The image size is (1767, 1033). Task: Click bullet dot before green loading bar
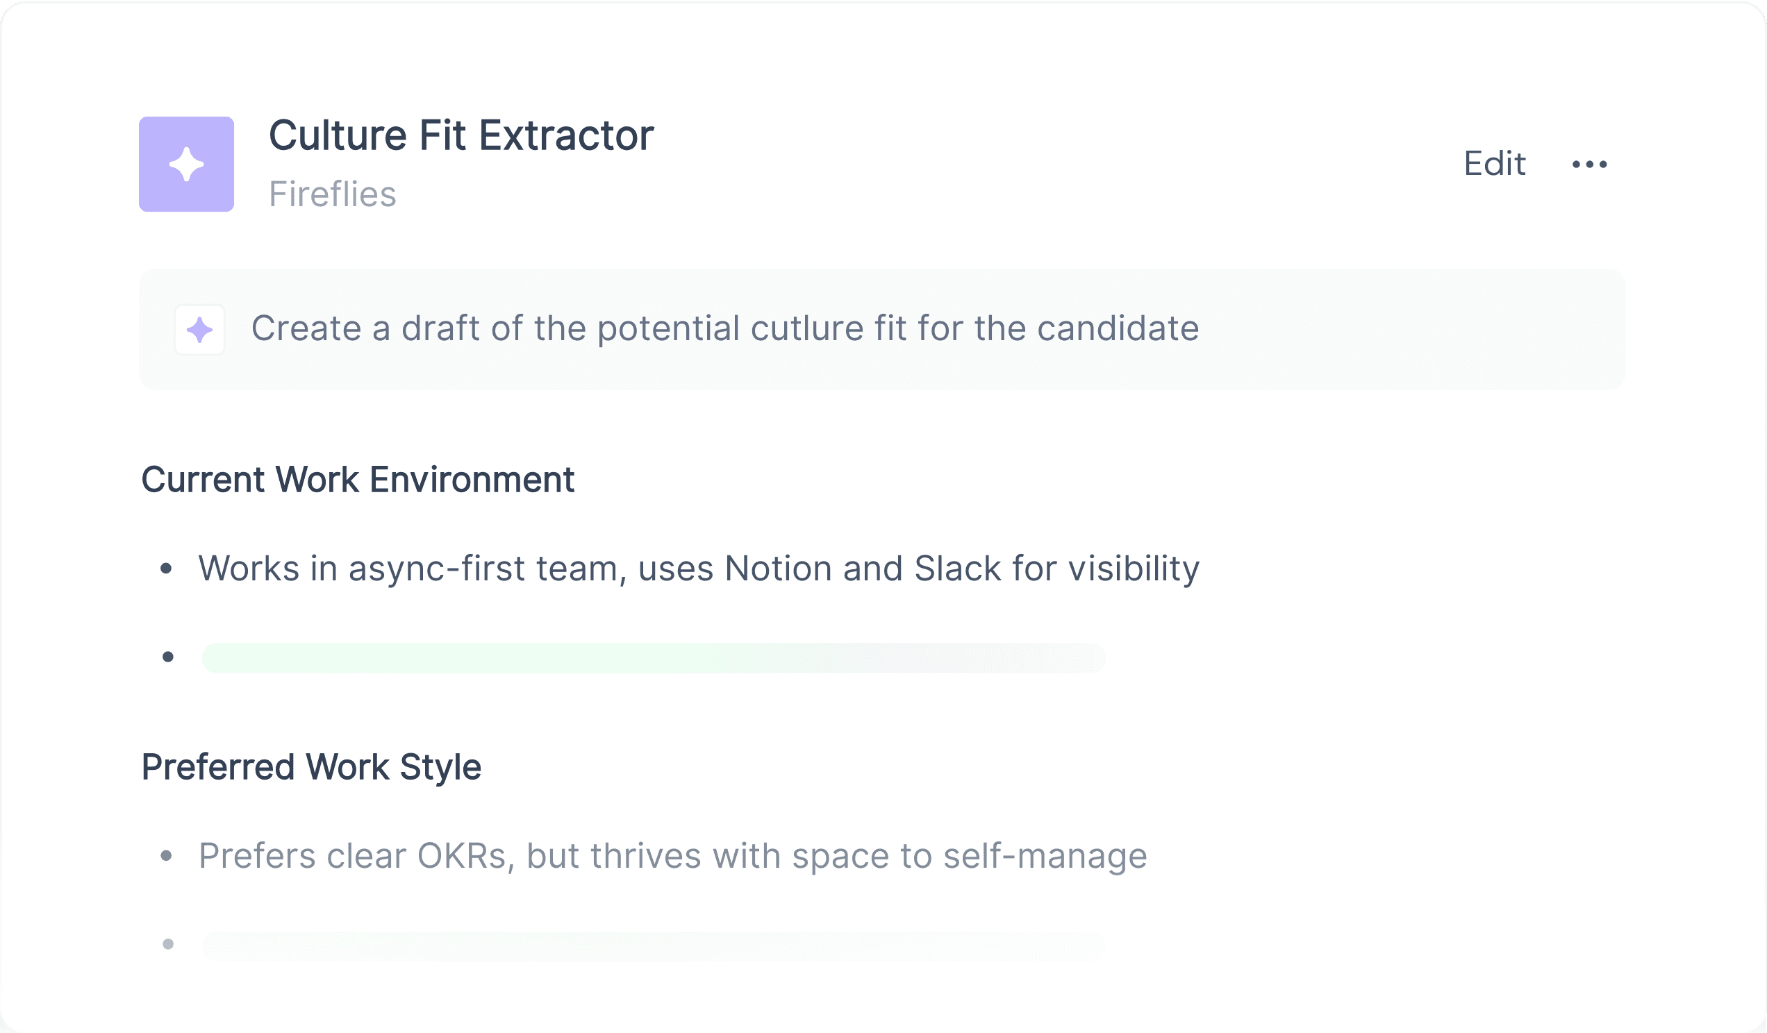tap(167, 657)
